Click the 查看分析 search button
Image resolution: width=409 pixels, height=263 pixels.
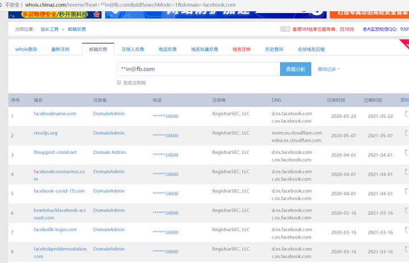click(x=295, y=69)
